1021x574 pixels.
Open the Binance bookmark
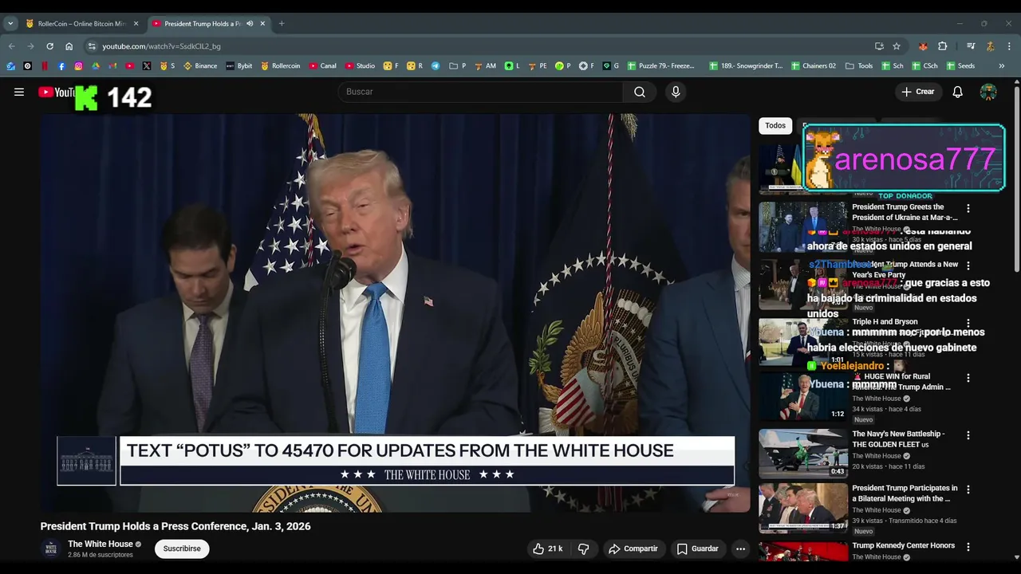point(200,66)
